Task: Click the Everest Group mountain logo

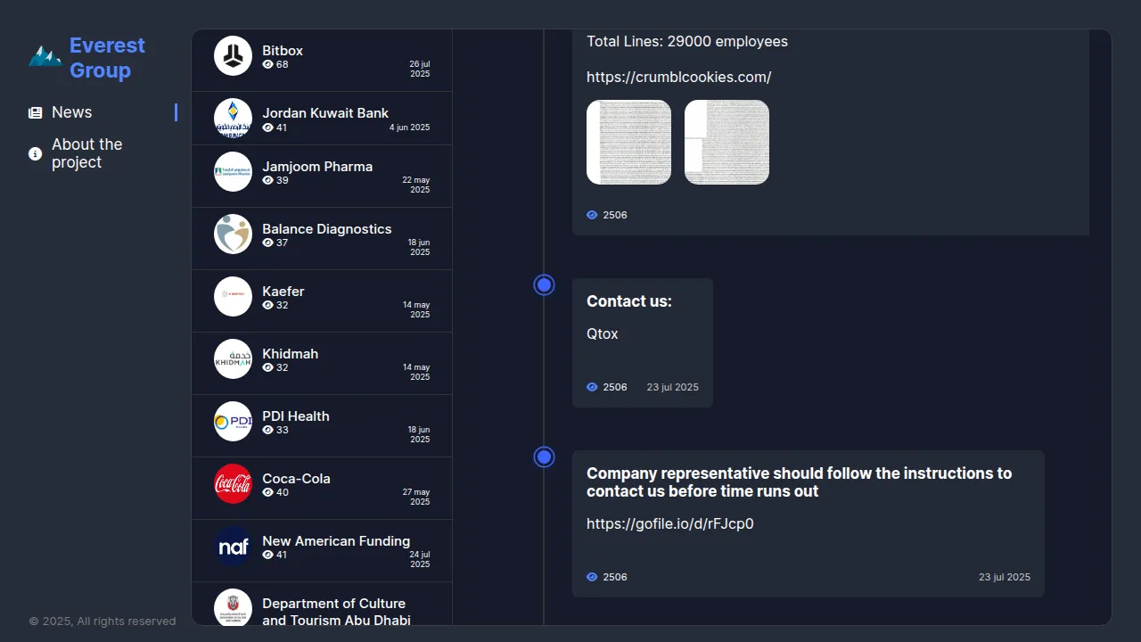Action: click(x=45, y=57)
